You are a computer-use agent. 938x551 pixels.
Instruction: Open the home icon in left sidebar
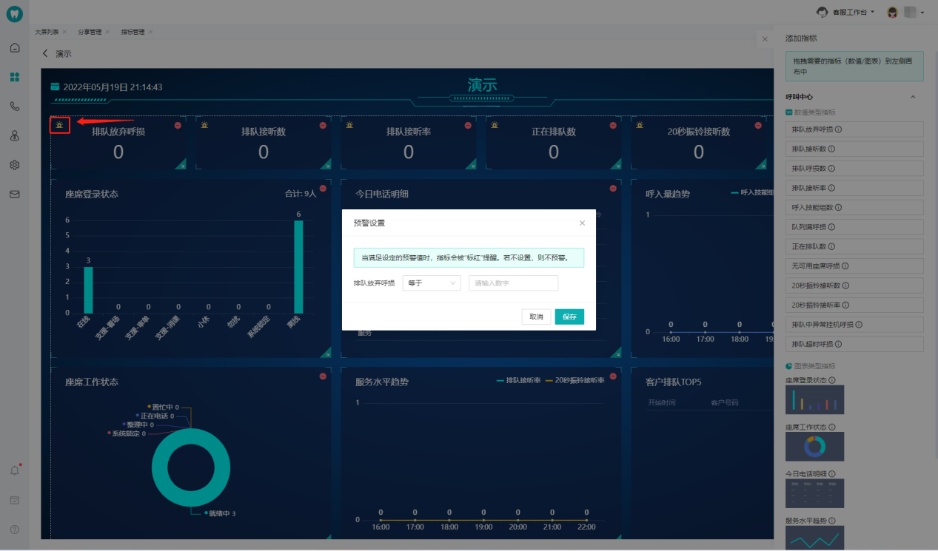click(15, 47)
